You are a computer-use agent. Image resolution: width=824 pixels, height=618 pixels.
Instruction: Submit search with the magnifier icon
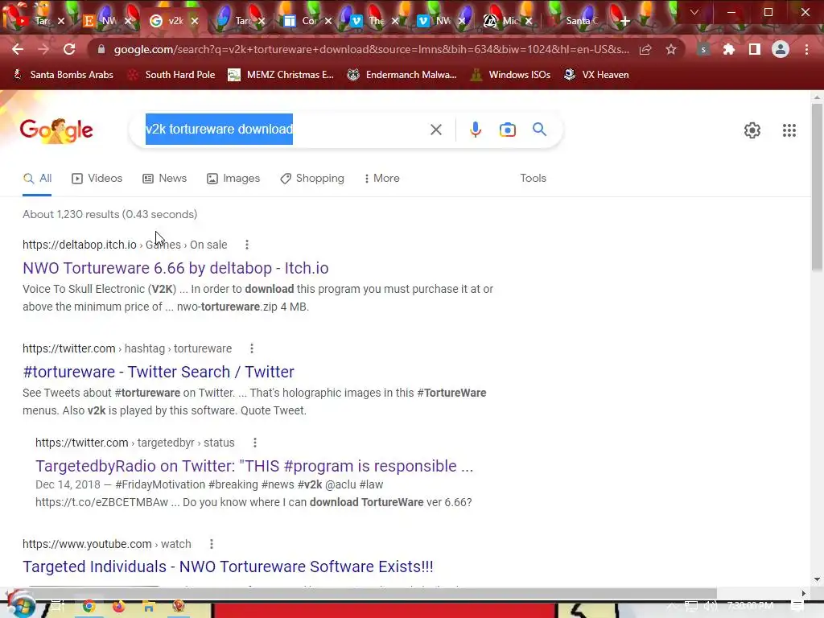[540, 130]
